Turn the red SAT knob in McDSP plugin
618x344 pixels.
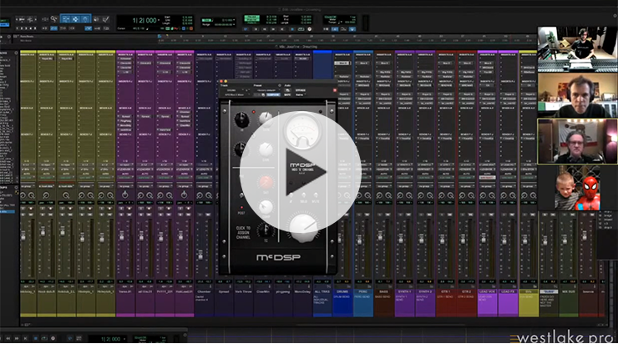[x=266, y=182]
